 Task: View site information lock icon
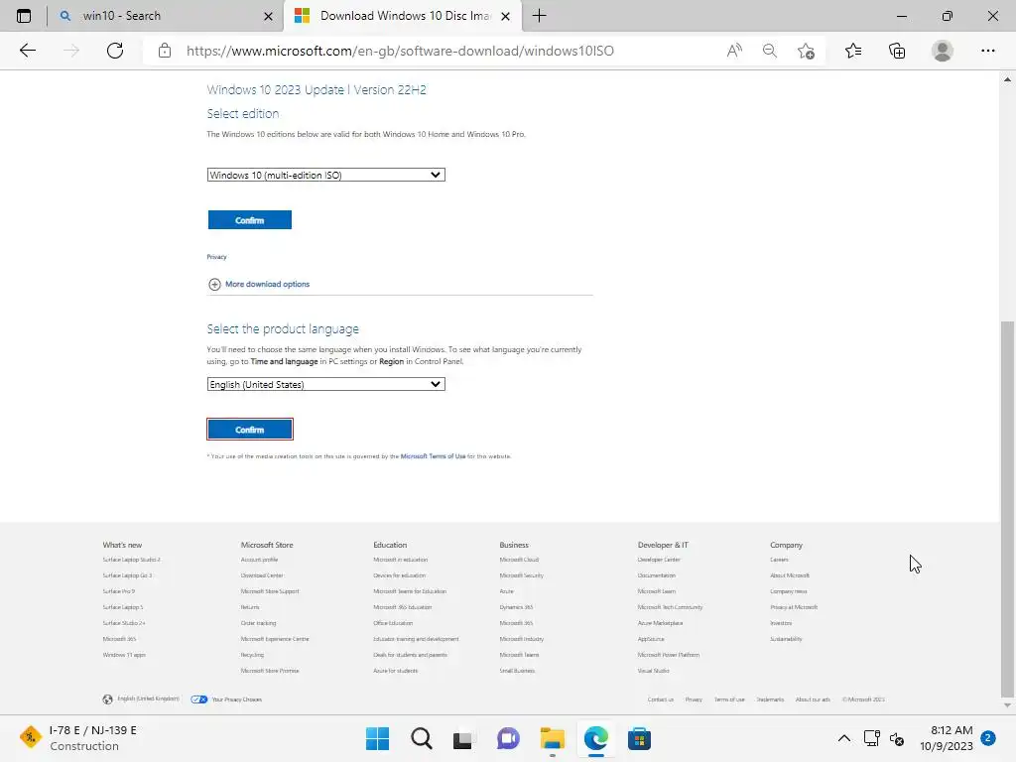point(165,51)
